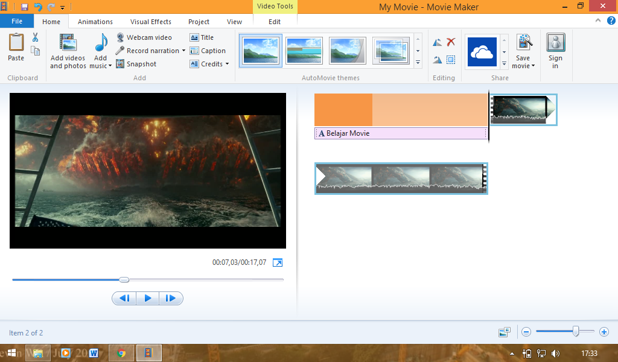Viewport: 618px width, 362px height.
Task: Click Add videos and photos
Action: tap(68, 51)
